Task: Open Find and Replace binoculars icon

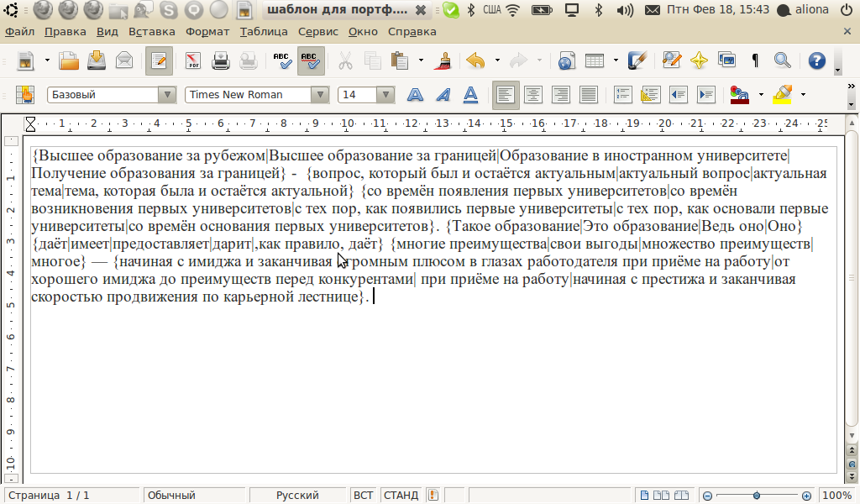Action: tap(783, 60)
